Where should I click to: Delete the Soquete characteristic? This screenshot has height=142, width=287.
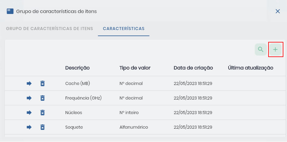[x=42, y=127]
